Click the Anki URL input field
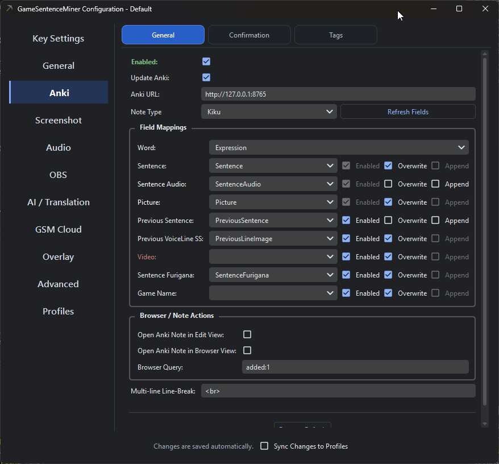Screen dimensions: 499x464 pos(338,94)
